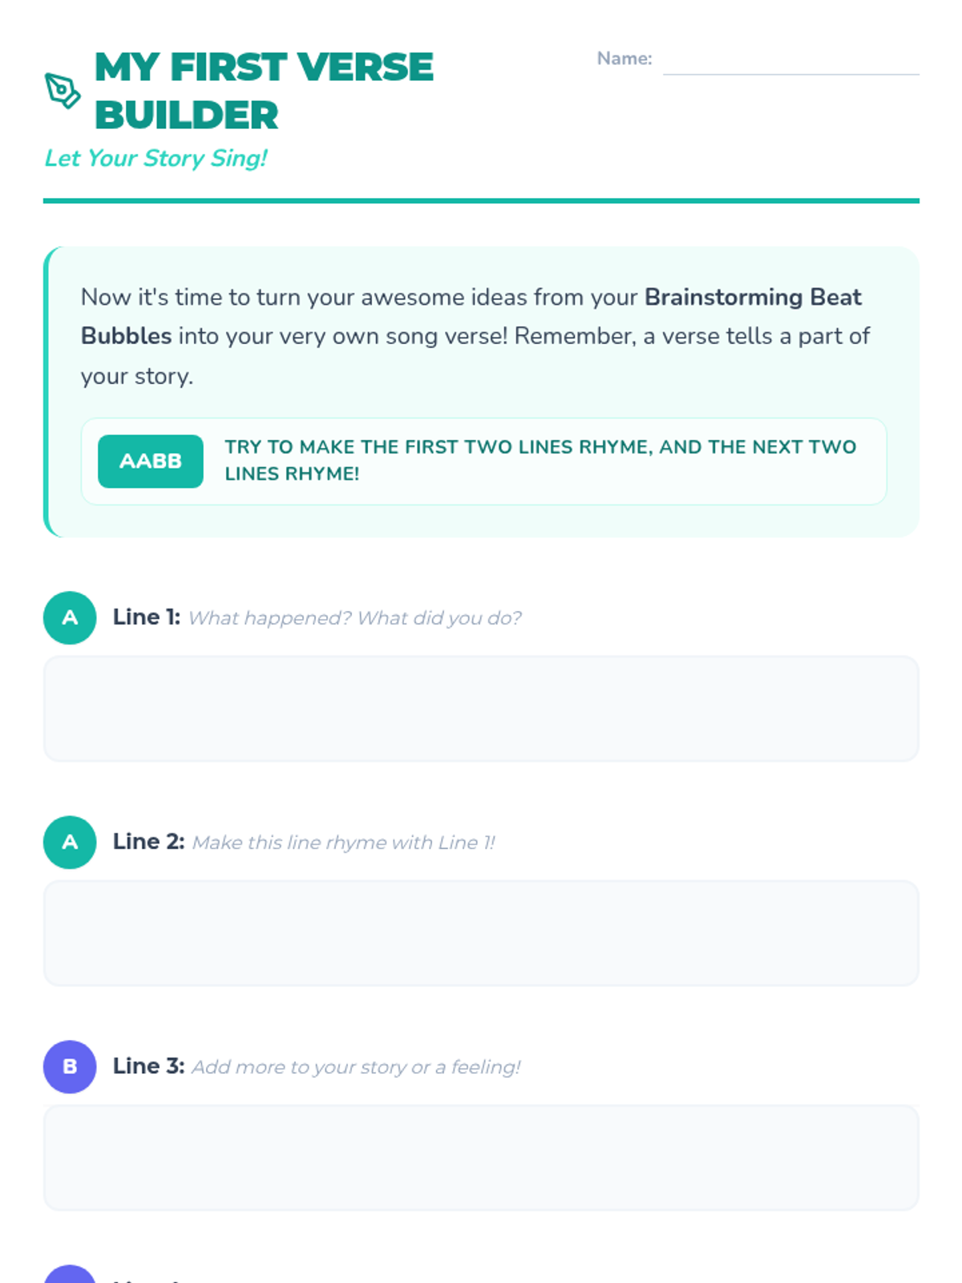Click into the Line 3 writing box
This screenshot has height=1283, width=962.
(481, 1158)
